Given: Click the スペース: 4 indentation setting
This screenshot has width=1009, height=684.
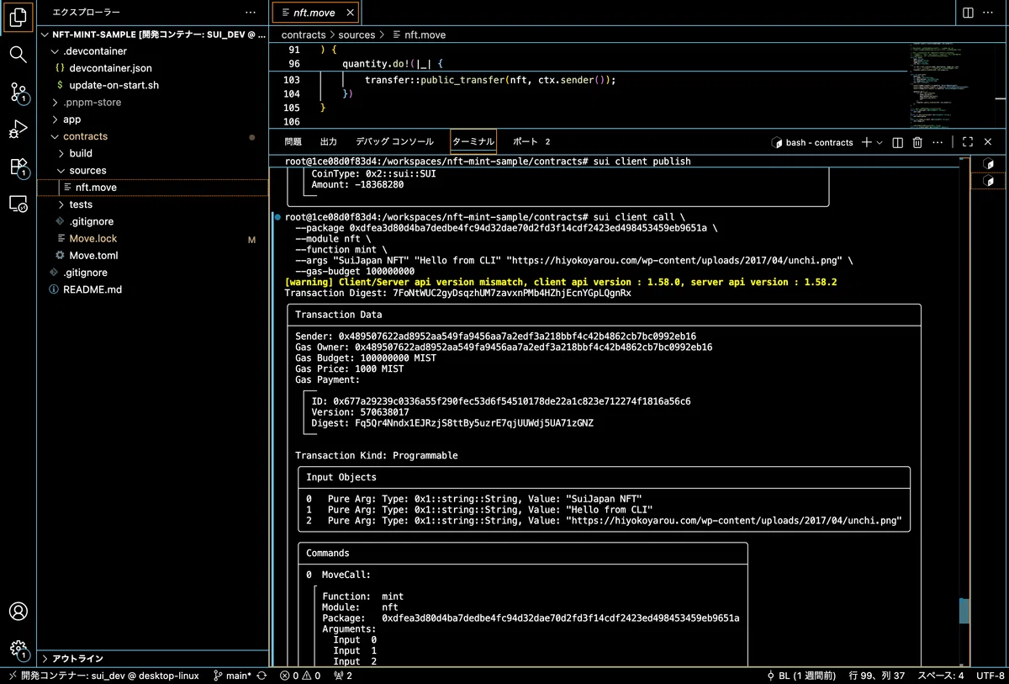Looking at the screenshot, I should [x=940, y=676].
